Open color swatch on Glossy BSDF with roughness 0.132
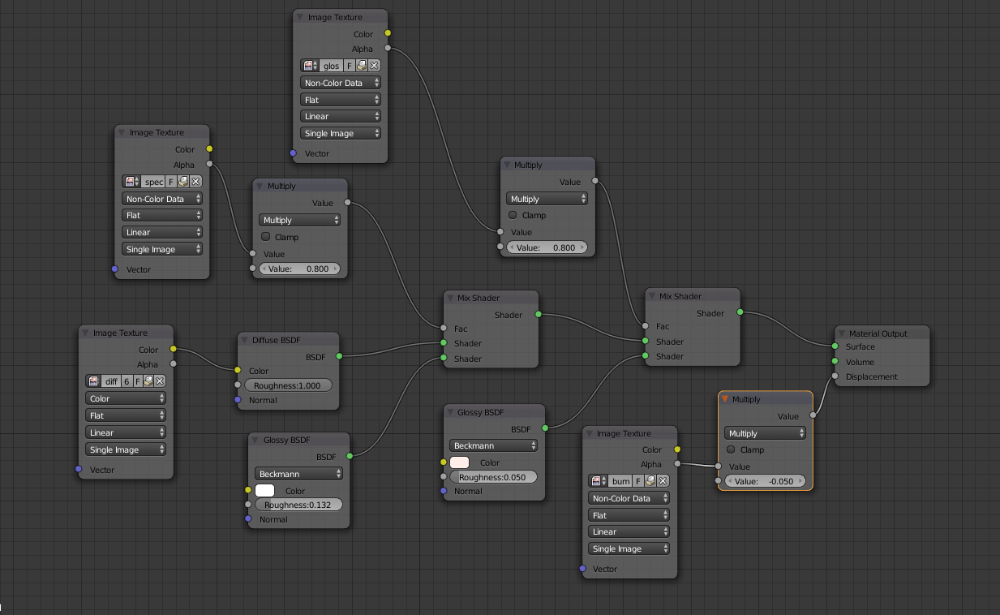The width and height of the screenshot is (1000, 615). tap(265, 491)
